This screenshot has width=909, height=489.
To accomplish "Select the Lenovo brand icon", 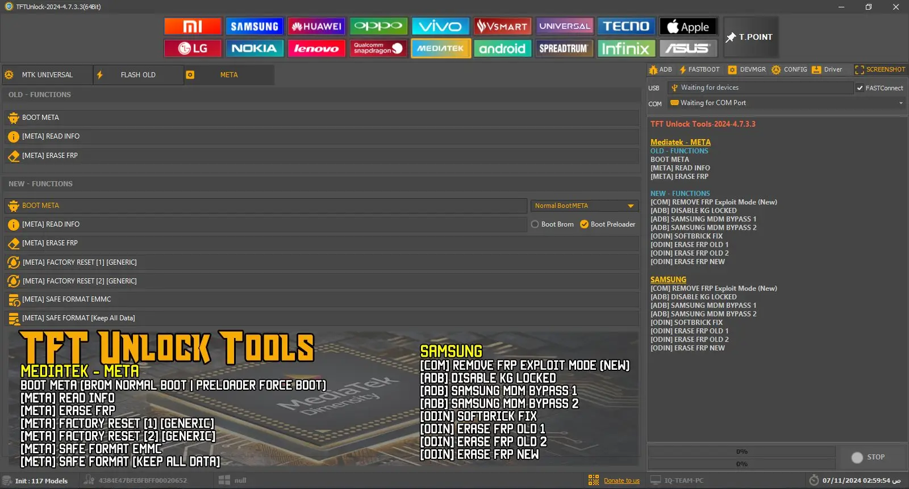I will pyautogui.click(x=316, y=48).
